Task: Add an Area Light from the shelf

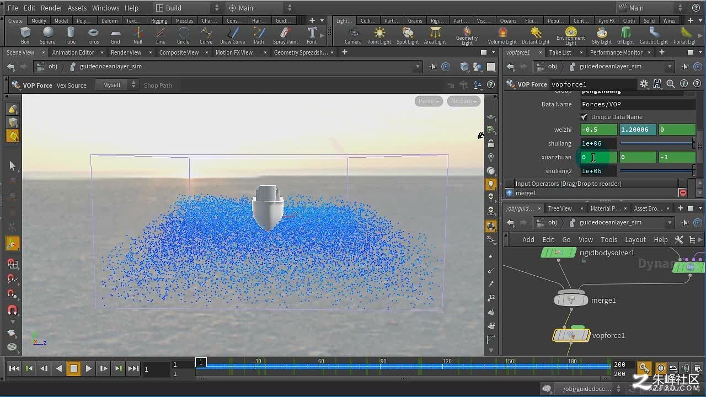Action: (x=435, y=36)
